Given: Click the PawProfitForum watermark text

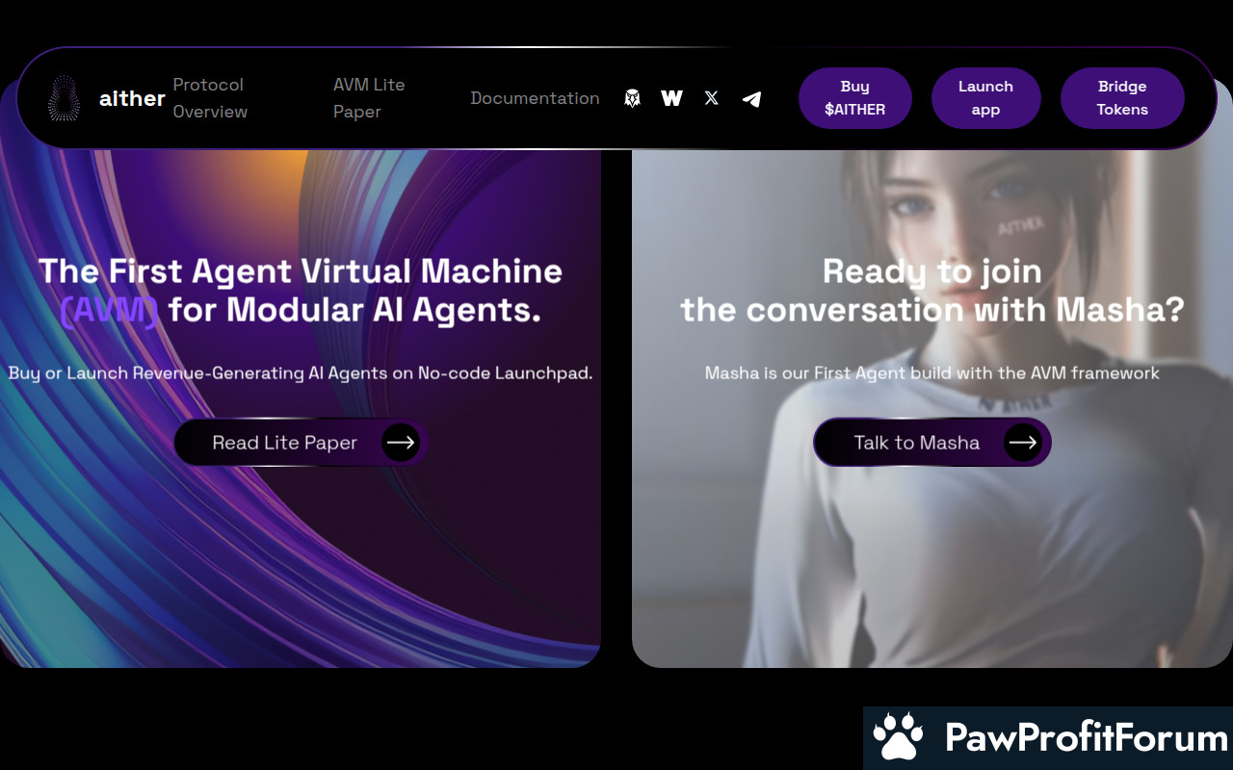Looking at the screenshot, I should point(1086,738).
